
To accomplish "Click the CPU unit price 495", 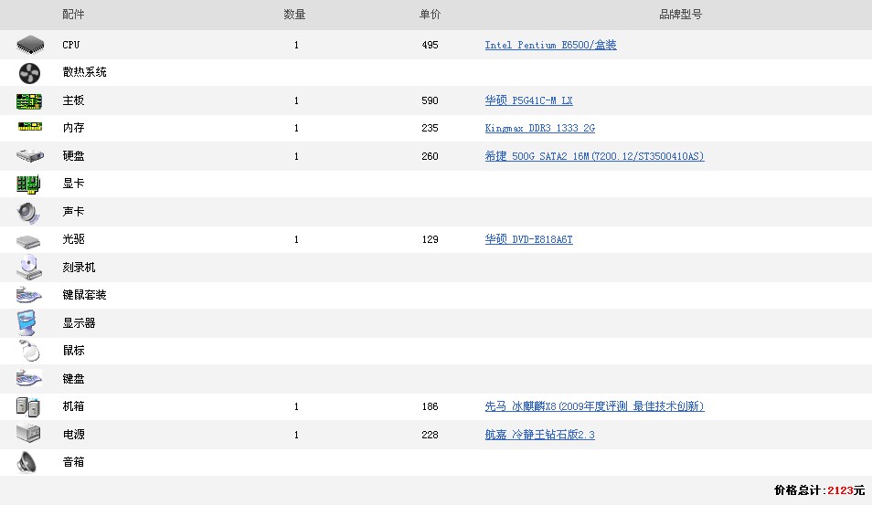I will (x=430, y=45).
